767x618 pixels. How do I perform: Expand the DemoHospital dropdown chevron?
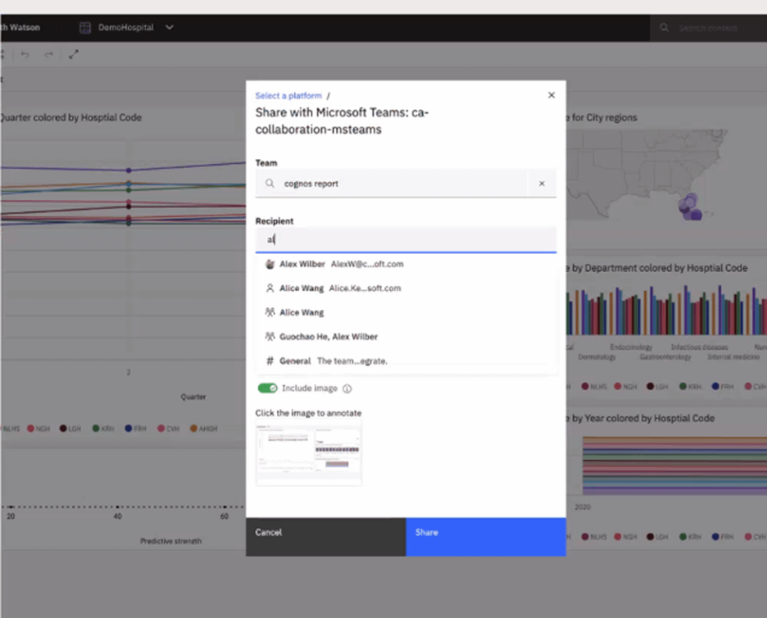[x=170, y=28]
